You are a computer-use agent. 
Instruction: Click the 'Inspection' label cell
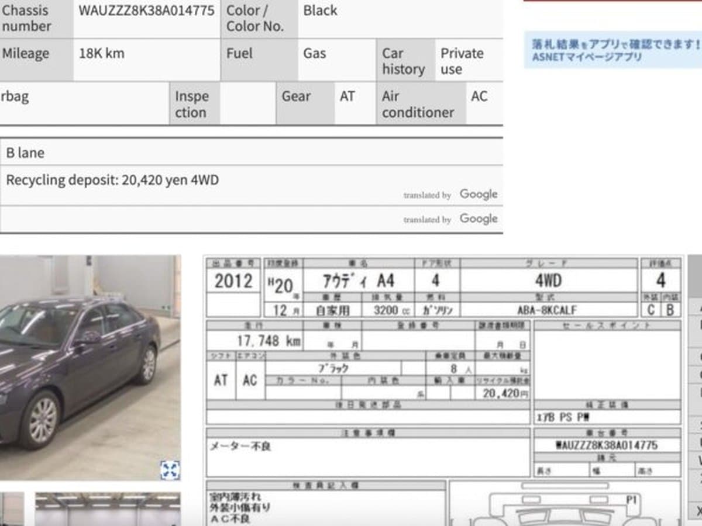tap(195, 104)
